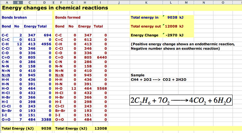The width and height of the screenshot is (242, 133).
Task: Select column K header
Action: click(146, 2)
